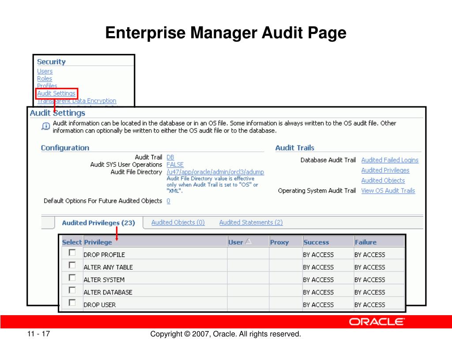Click the info icon beside Audit information text

click(x=46, y=126)
